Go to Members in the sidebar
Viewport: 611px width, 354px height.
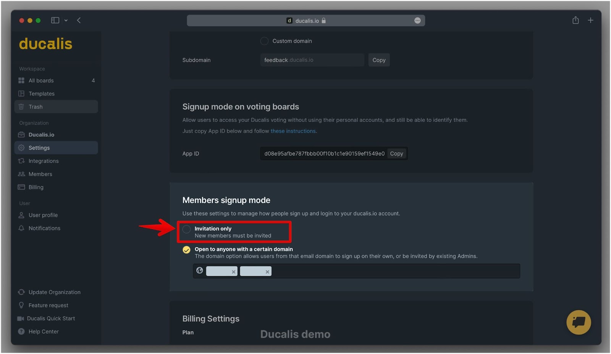(x=40, y=174)
